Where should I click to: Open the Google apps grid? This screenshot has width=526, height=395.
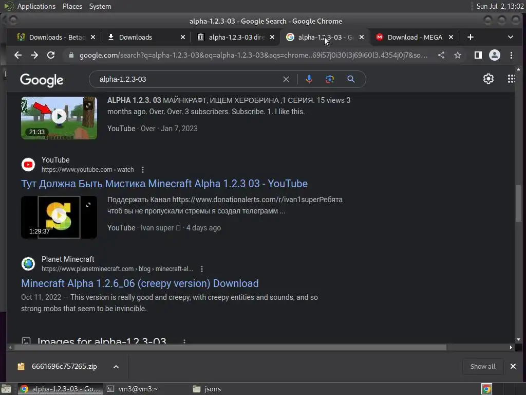(x=511, y=79)
